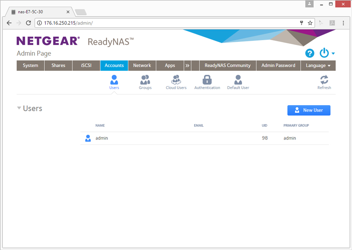This screenshot has width=352, height=250.
Task: Open the Cloud Users section icon
Action: (176, 80)
